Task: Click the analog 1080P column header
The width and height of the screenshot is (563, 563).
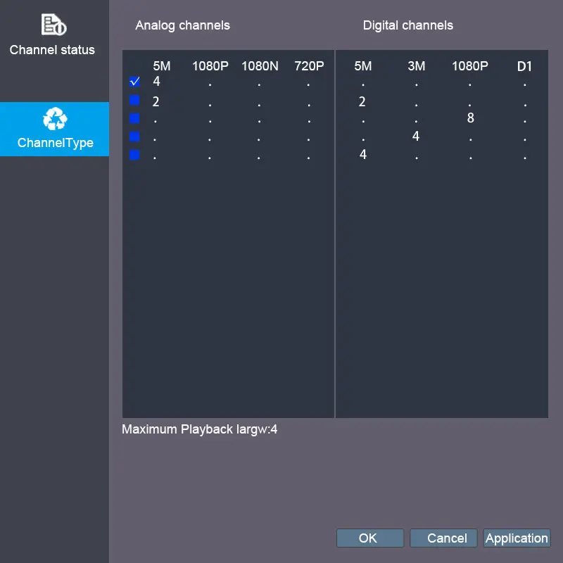Action: point(210,66)
